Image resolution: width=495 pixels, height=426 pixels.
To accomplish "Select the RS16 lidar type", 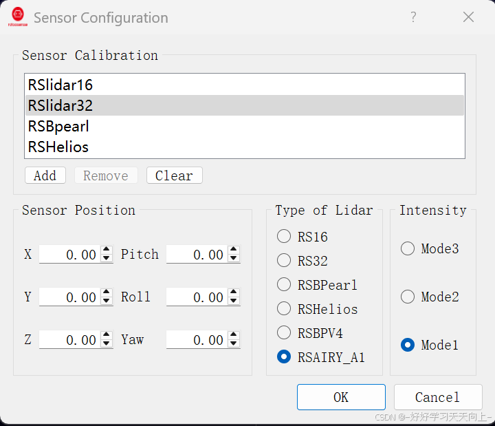I will [x=284, y=237].
